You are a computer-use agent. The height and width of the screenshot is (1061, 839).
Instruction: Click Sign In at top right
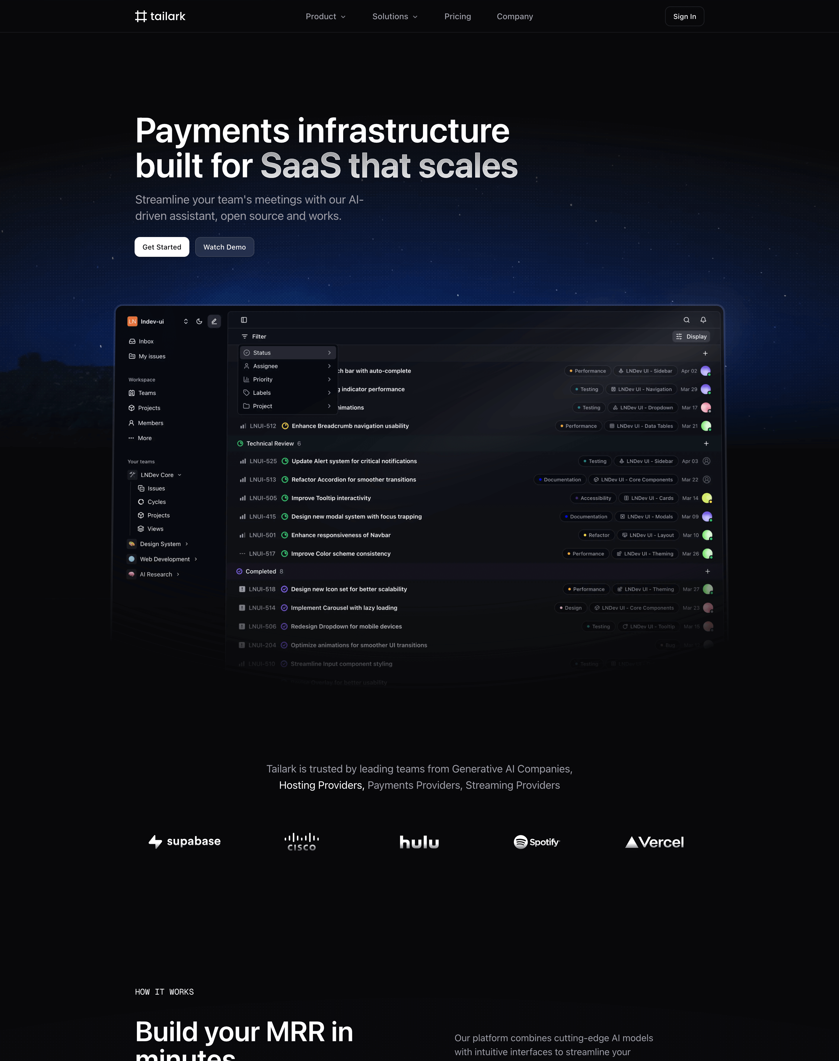tap(684, 16)
